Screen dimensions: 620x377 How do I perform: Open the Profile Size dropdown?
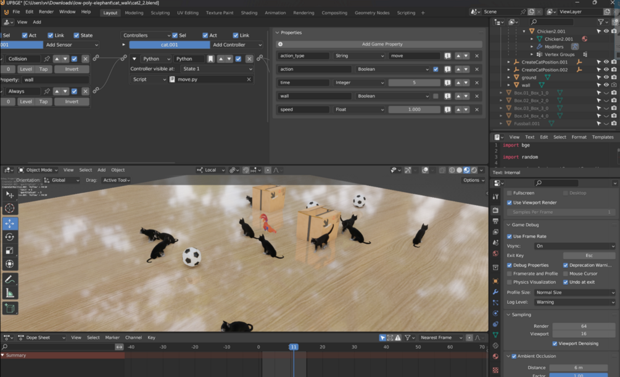tap(575, 293)
